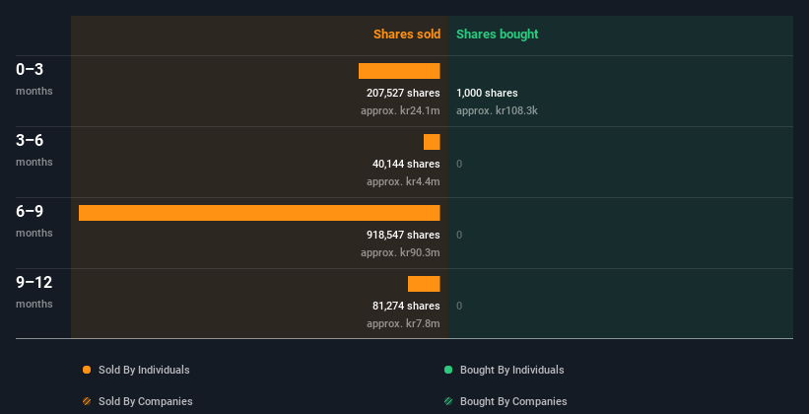
Task: Select the 81,274 shares value
Action: pos(406,306)
